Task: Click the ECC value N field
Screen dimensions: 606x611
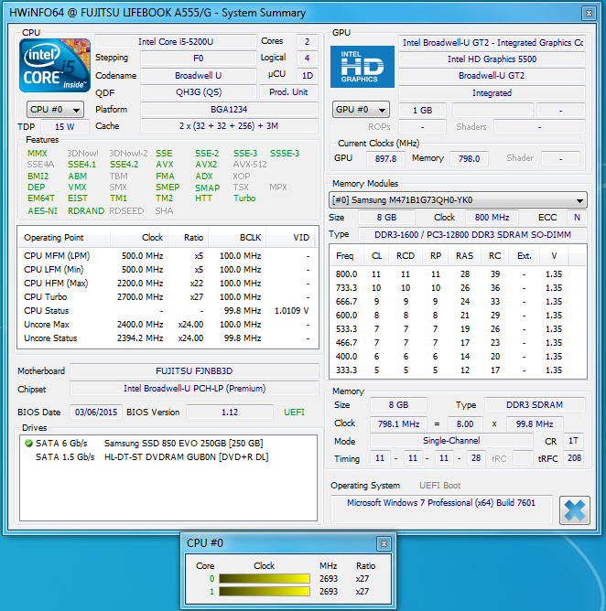Action: point(577,218)
